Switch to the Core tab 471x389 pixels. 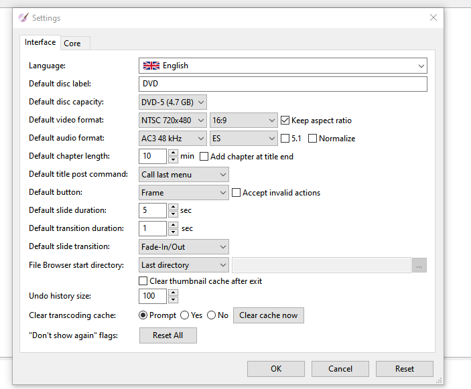72,44
